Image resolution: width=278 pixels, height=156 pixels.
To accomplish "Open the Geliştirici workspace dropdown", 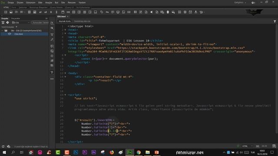I will coord(240,3).
